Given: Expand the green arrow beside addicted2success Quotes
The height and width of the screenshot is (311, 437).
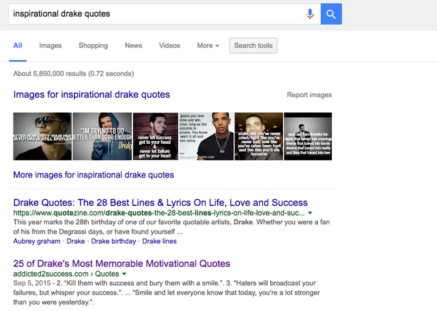Looking at the screenshot, I should tap(124, 274).
